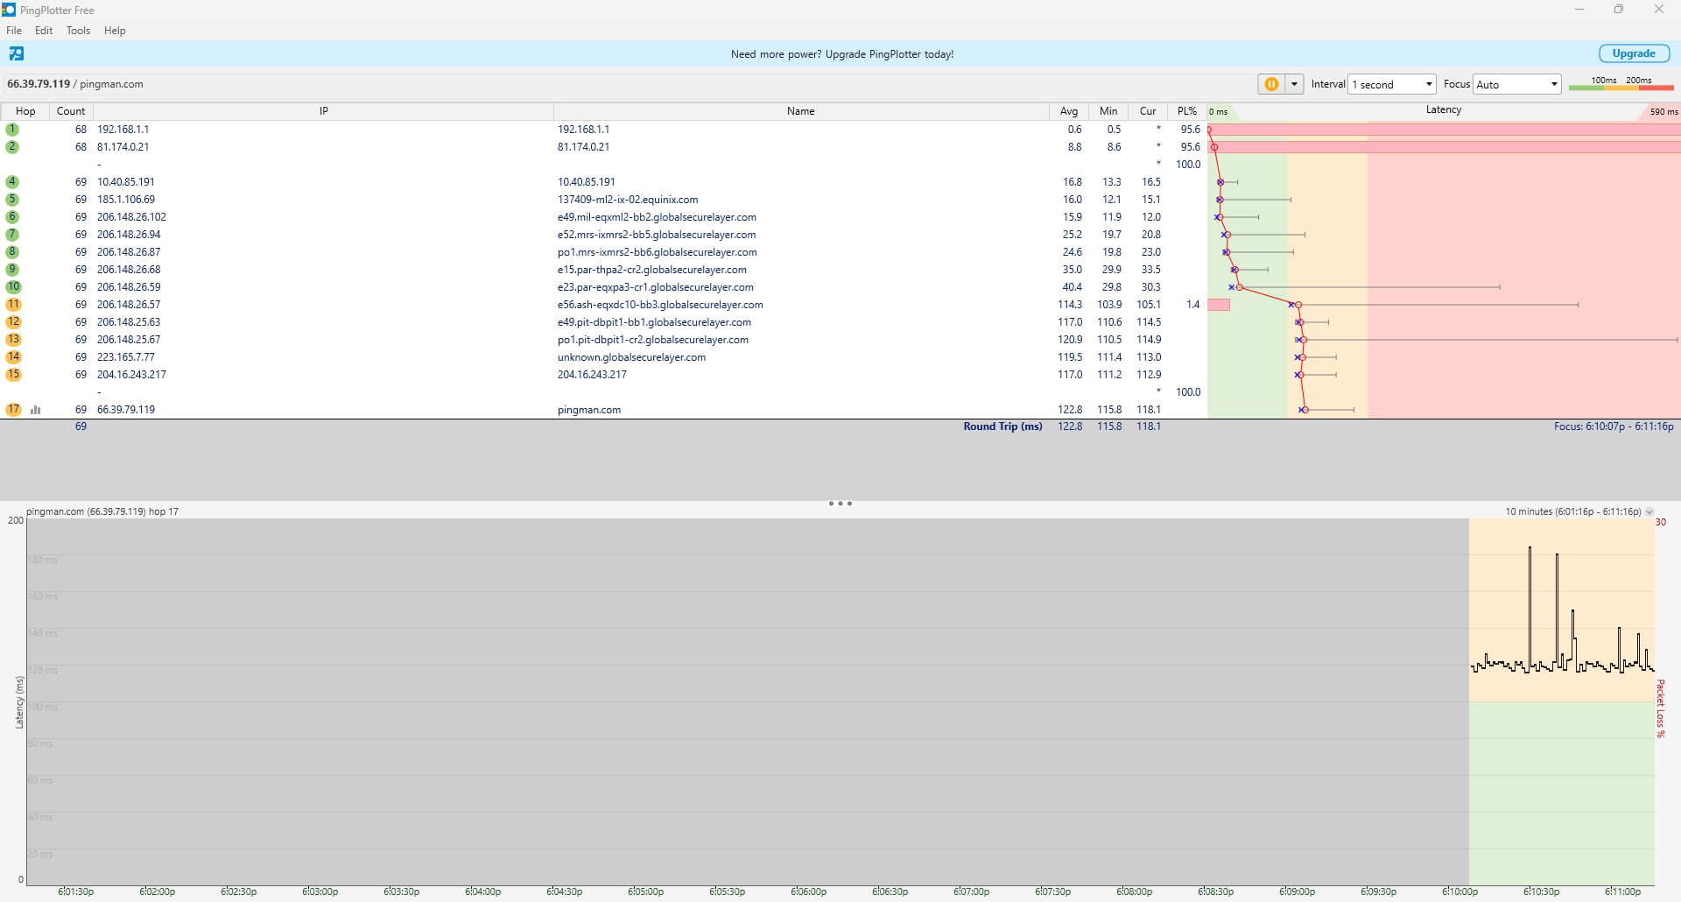
Task: Open the File menu
Action: (14, 31)
